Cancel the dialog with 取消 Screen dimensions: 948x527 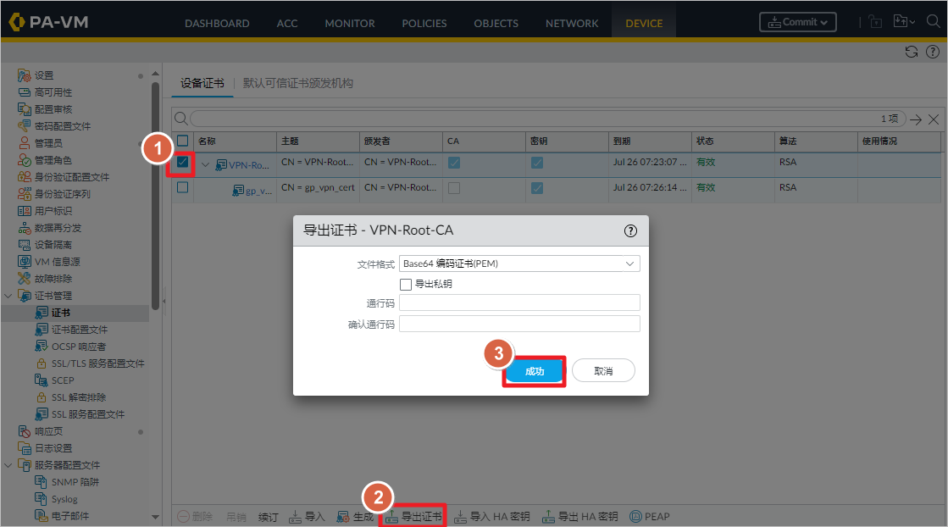(603, 371)
